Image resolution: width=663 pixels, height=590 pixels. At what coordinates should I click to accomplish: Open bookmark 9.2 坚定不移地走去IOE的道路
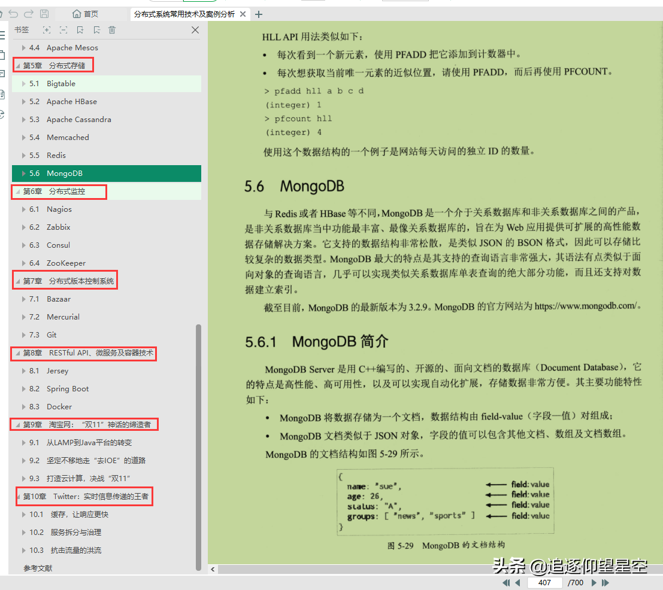87,460
